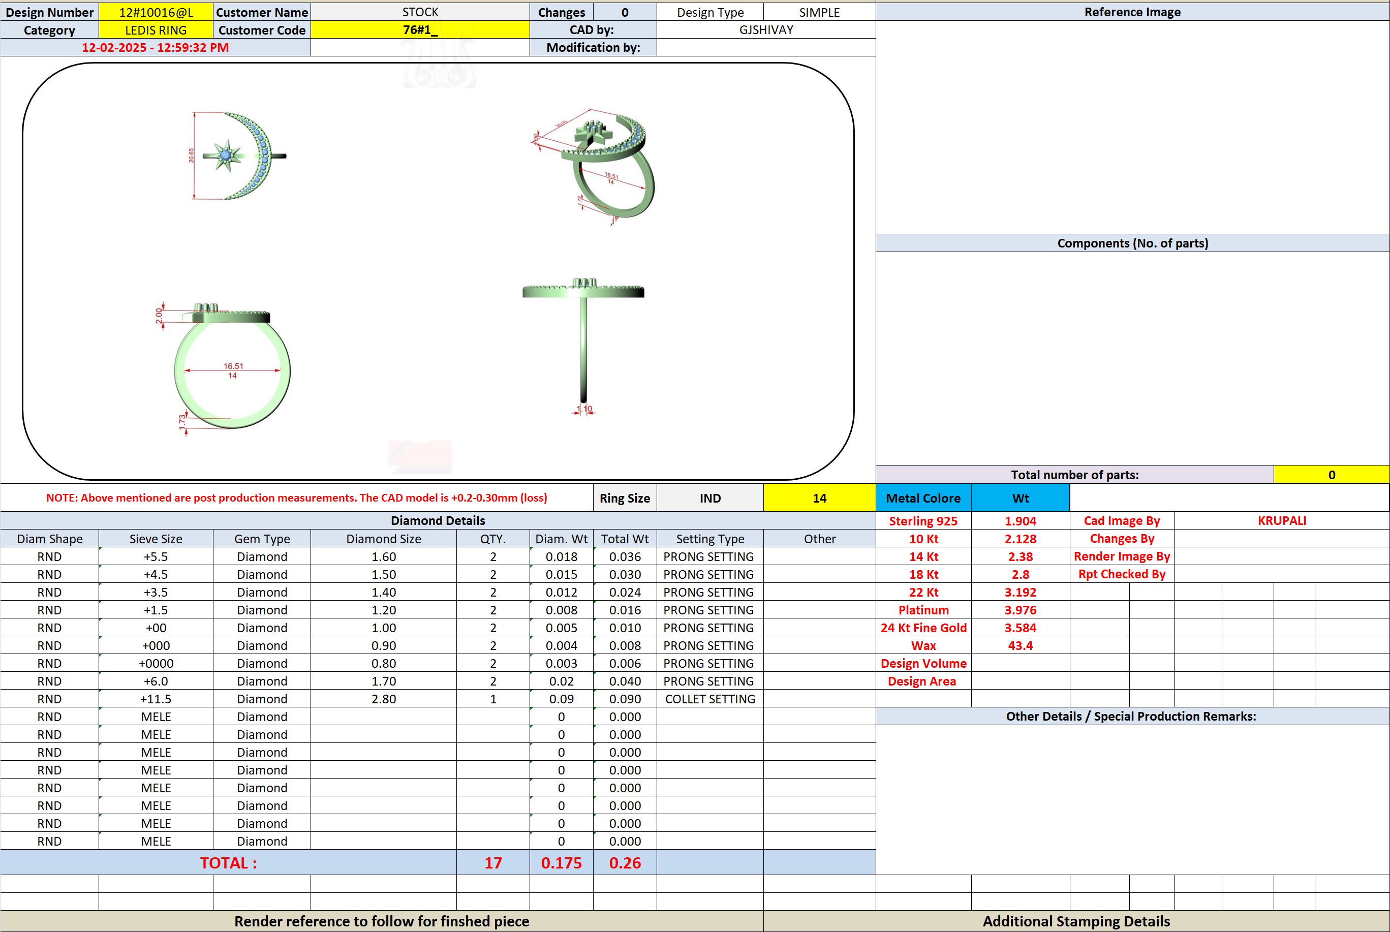Click the COLLET SETTING cell
This screenshot has height=932, width=1390.
pos(710,699)
